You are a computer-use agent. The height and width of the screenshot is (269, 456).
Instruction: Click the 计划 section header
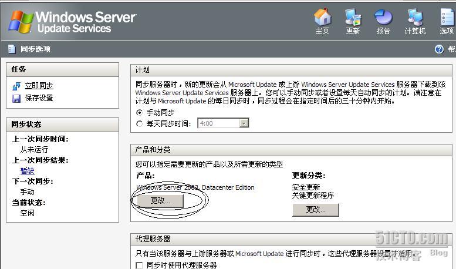[x=291, y=70]
